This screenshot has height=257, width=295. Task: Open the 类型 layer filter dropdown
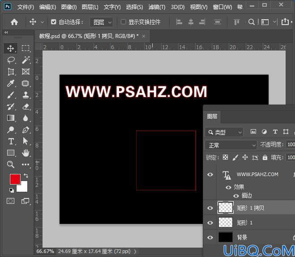click(x=225, y=132)
